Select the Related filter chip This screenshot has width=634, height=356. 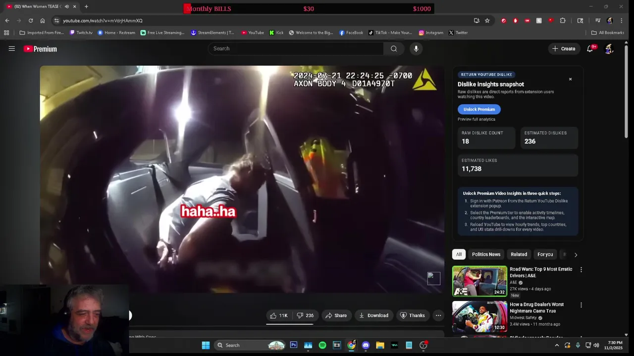point(519,254)
